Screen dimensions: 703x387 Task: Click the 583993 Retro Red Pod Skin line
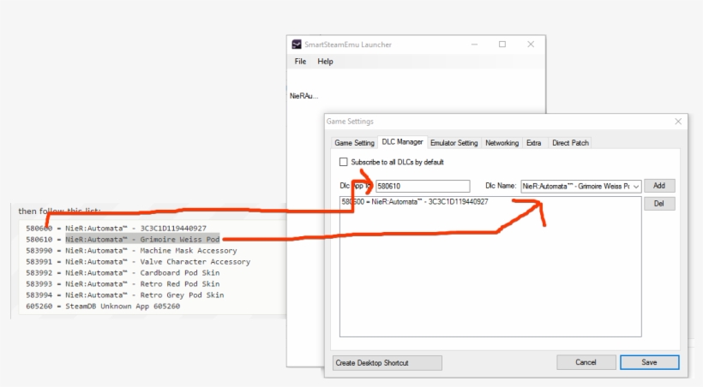pyautogui.click(x=123, y=284)
